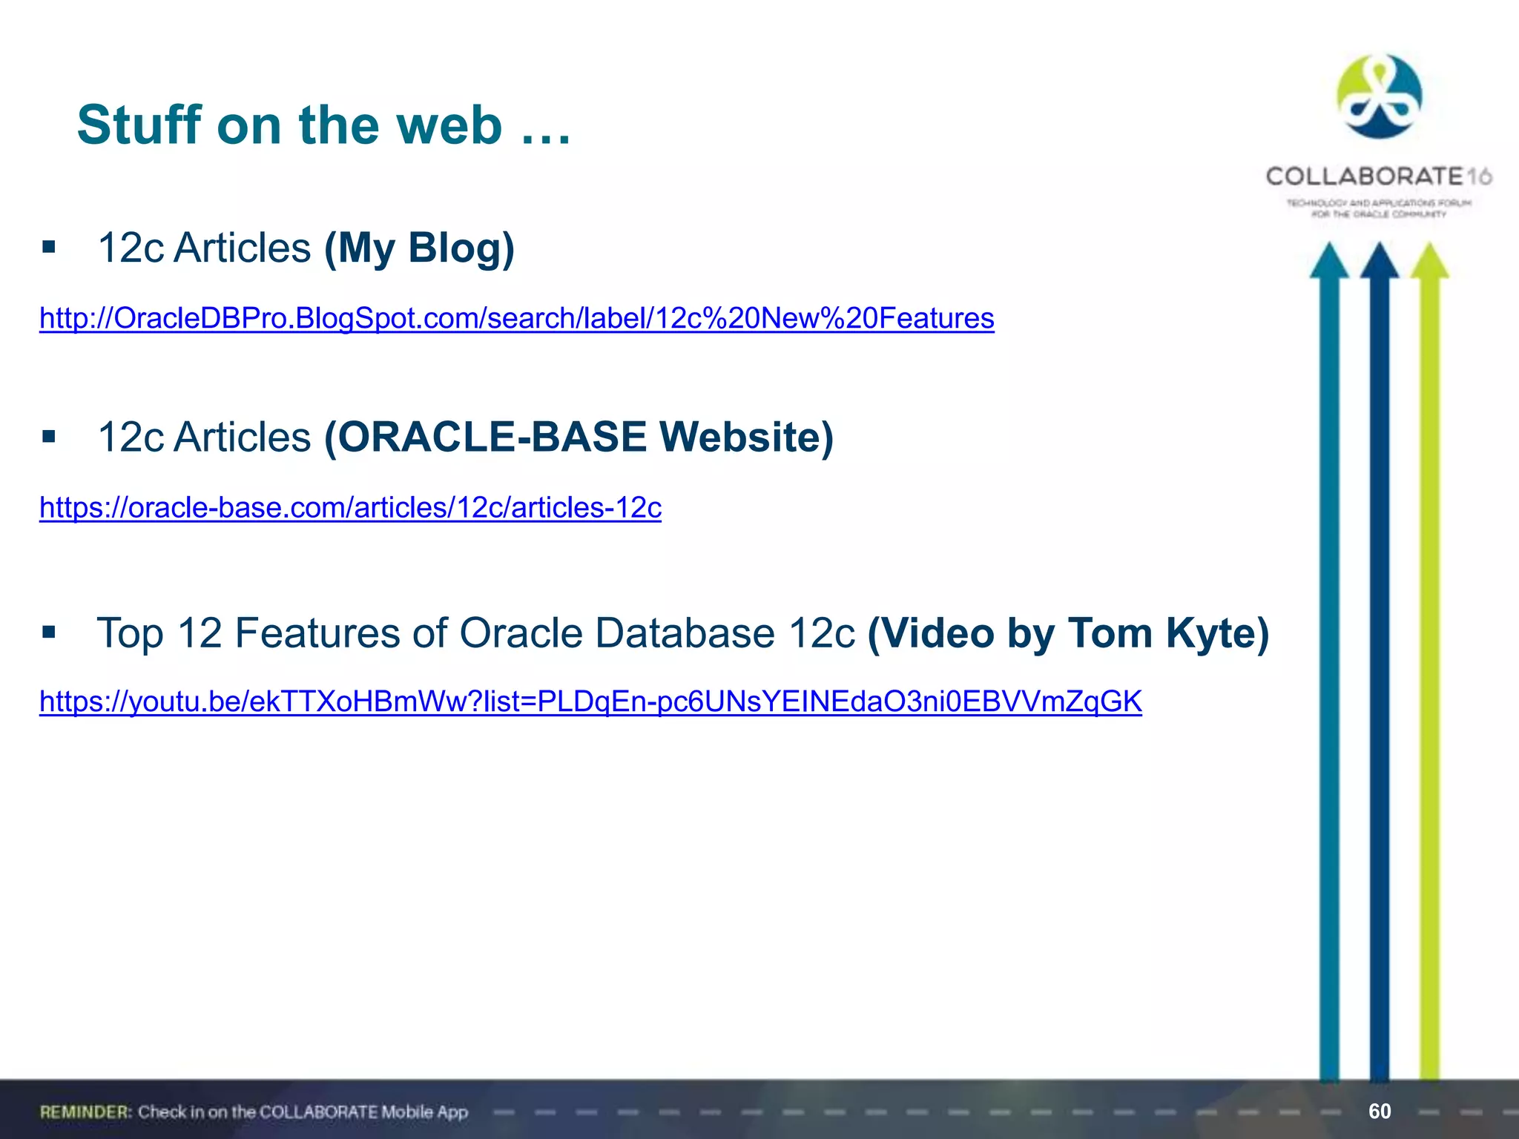1519x1139 pixels.
Task: Click the COLLABORATE16 wordmark text
Action: pos(1379,176)
